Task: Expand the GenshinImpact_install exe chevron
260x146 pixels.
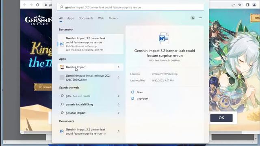Action: 119,77
